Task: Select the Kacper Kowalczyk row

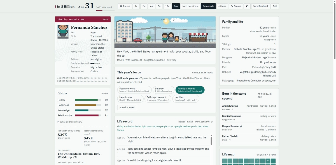Action: coord(249,128)
